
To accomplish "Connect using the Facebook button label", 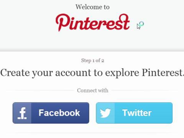I will coord(59,113).
